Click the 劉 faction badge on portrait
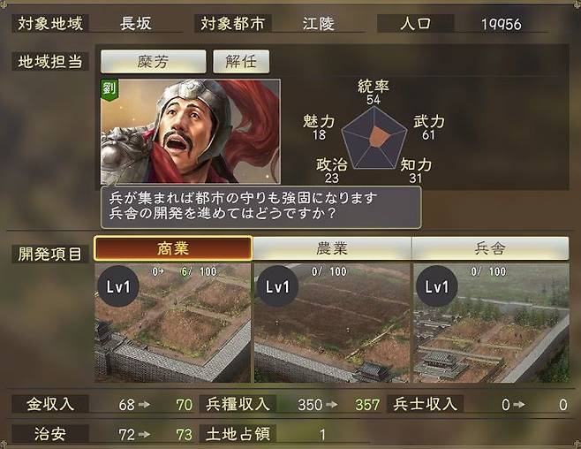581x449 pixels. point(109,90)
